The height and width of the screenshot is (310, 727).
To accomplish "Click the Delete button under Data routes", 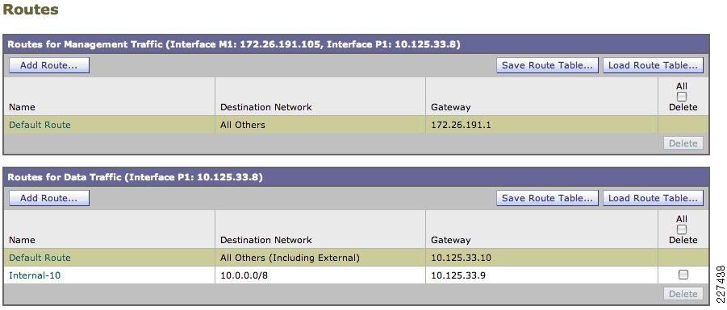I will click(683, 294).
